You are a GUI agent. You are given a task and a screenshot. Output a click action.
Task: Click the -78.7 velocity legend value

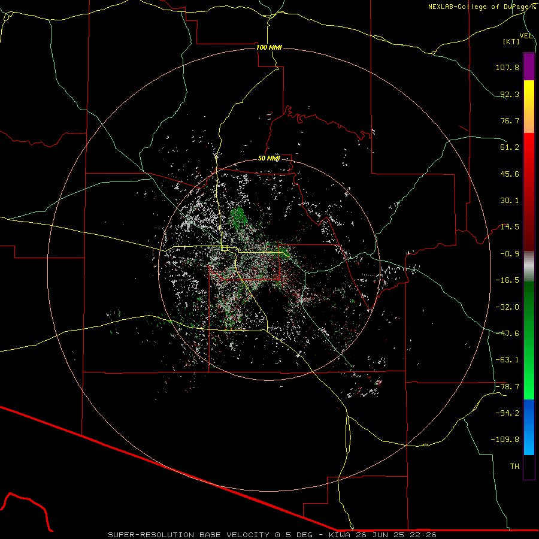(x=507, y=387)
